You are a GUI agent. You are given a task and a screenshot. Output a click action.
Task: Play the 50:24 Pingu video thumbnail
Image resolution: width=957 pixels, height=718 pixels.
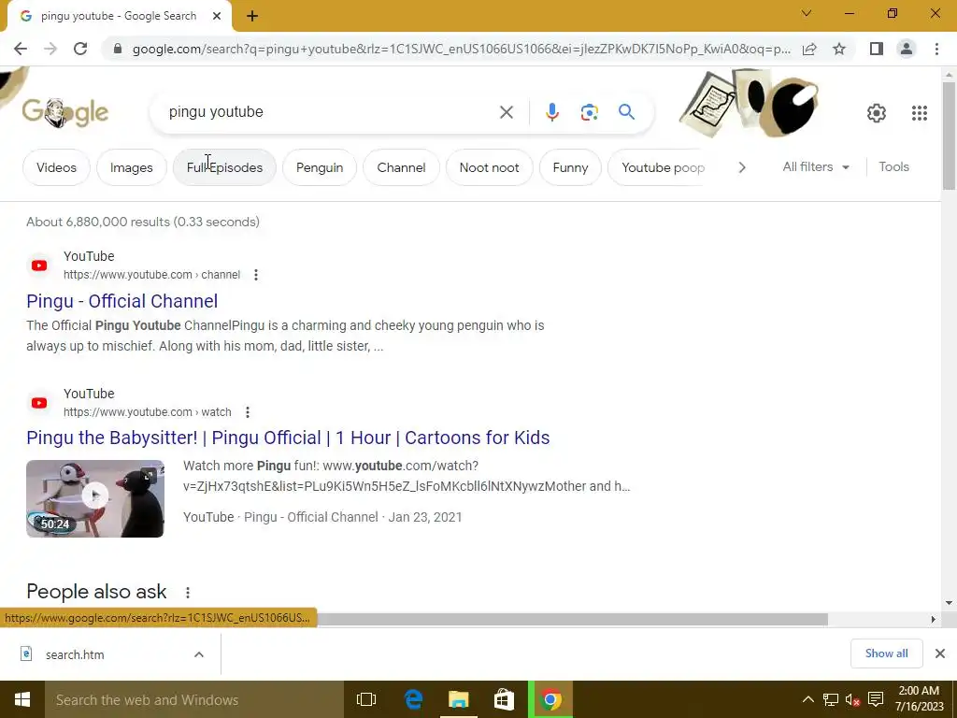coord(95,499)
